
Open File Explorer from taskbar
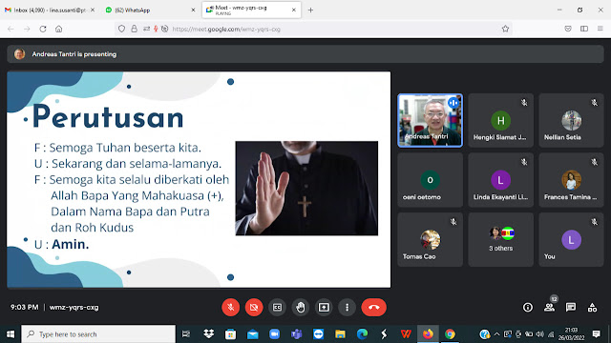click(x=340, y=334)
